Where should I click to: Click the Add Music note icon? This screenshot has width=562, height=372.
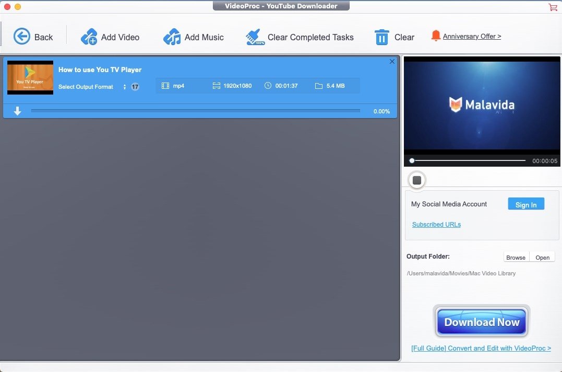pos(172,37)
